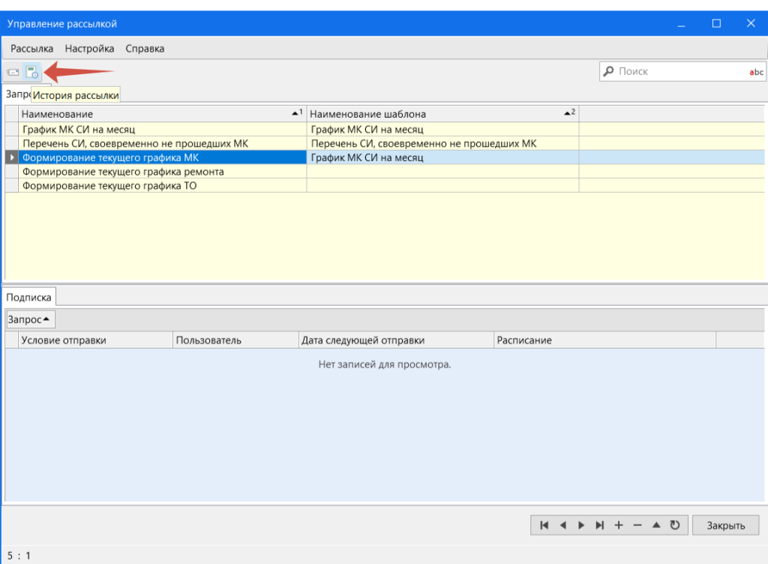Click the Закрыть button
Screen dimensions: 768x564
(x=725, y=525)
